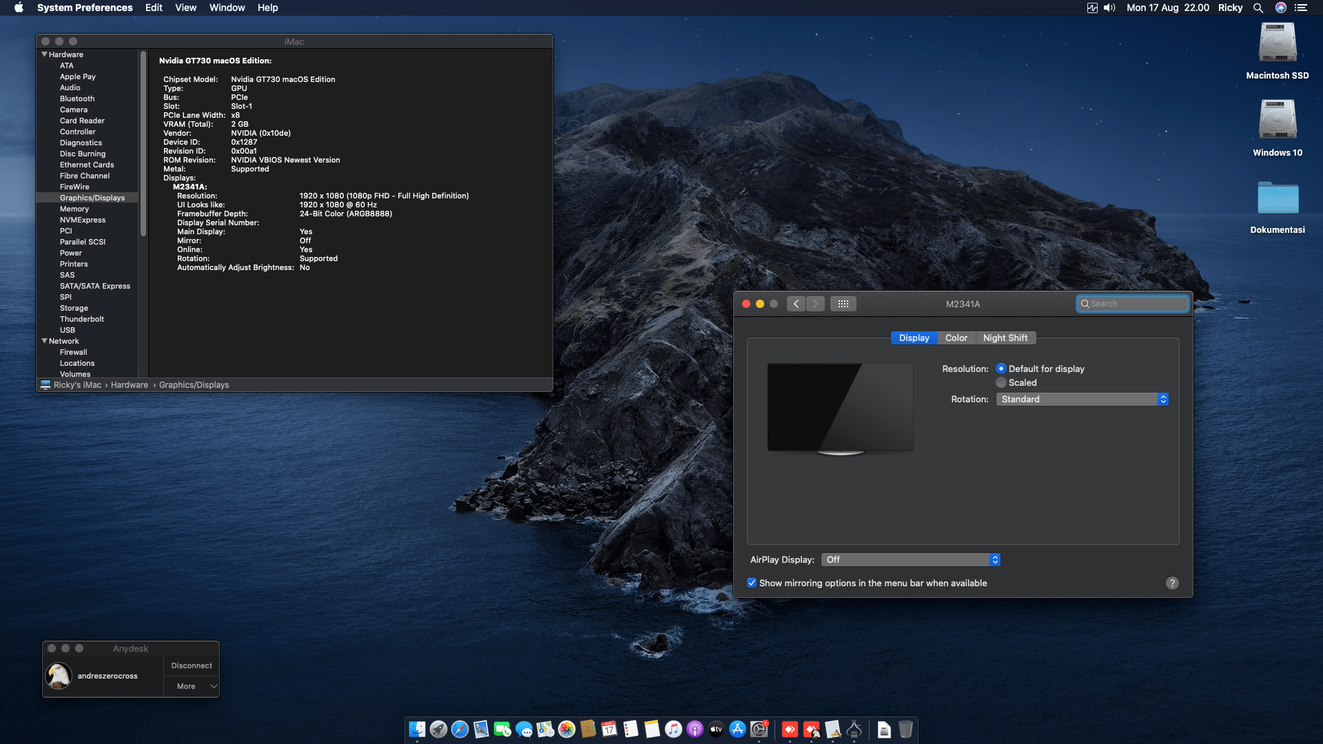
Task: Open Reminders list icon in dock
Action: (x=630, y=729)
